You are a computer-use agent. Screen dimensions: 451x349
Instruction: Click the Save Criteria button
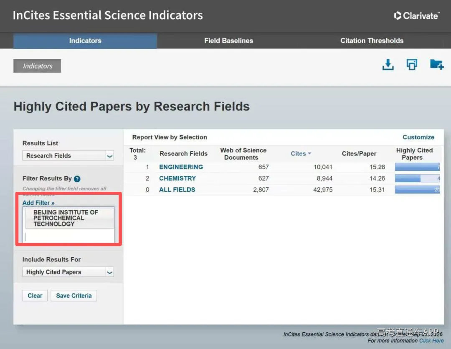[x=74, y=296]
